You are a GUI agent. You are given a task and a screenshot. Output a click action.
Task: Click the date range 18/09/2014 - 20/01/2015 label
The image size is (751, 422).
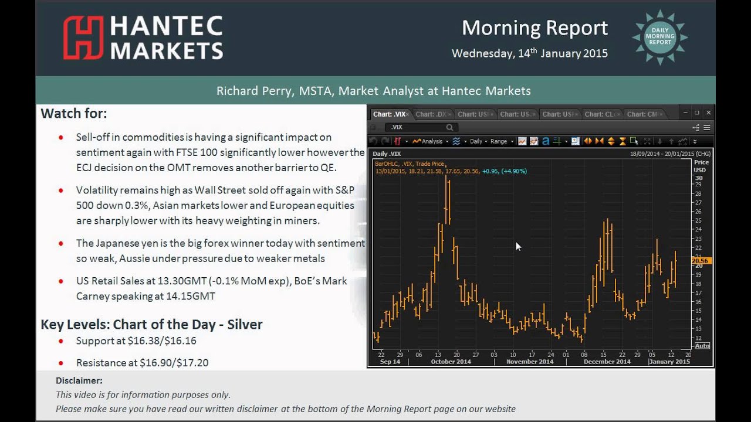click(669, 154)
